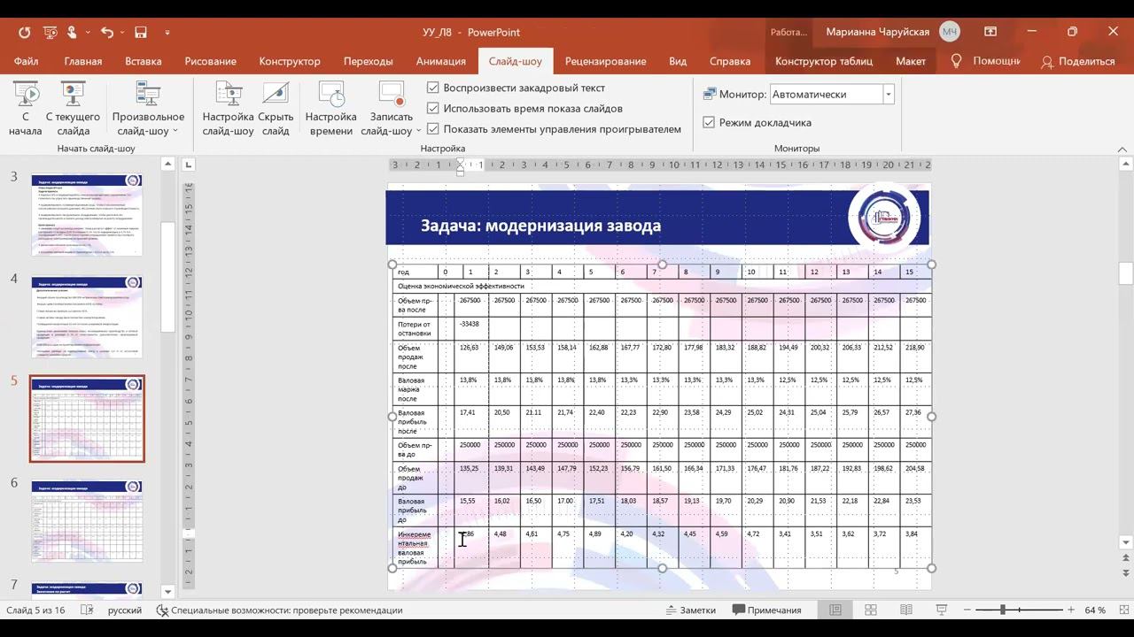Toggle show media controls checkbox
Screen dimensions: 1134x637
click(433, 128)
